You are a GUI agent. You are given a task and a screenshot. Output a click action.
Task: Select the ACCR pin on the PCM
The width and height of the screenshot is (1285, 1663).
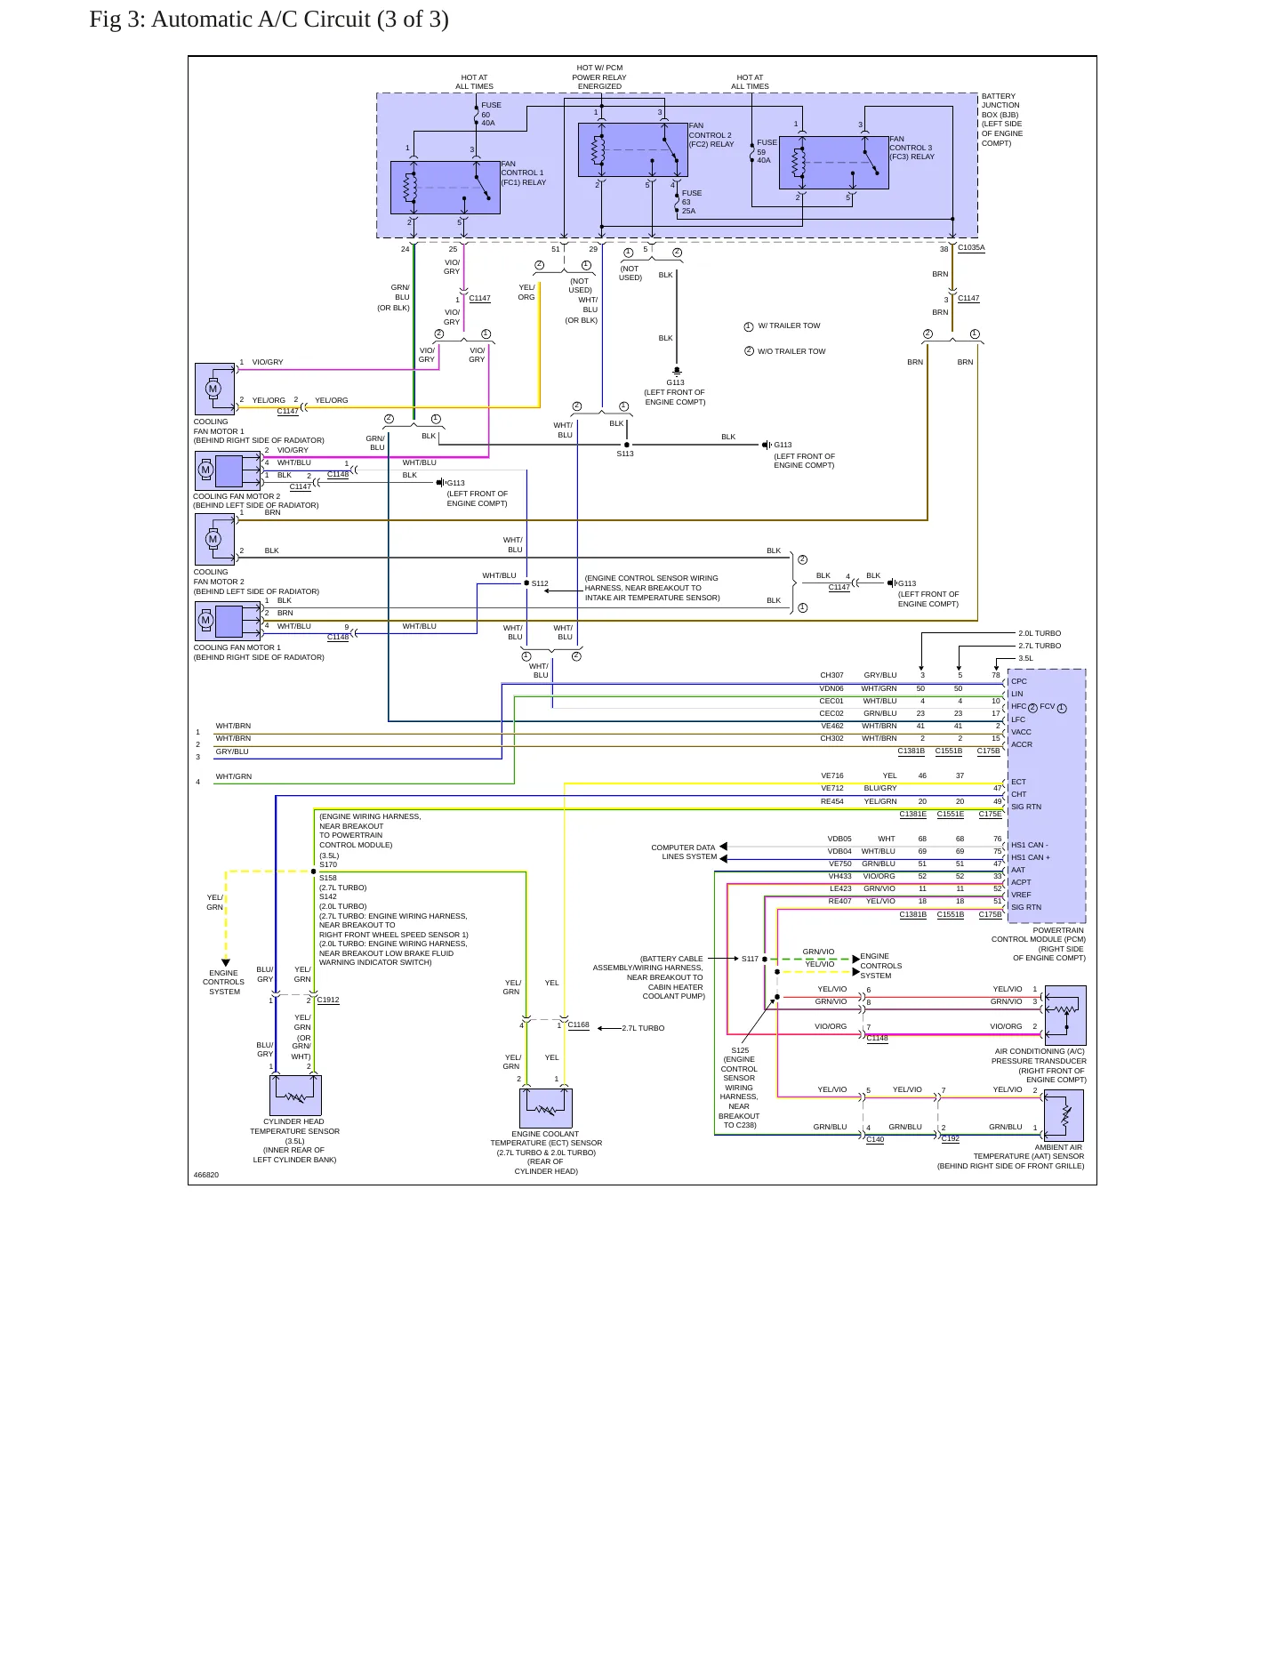coord(1022,744)
